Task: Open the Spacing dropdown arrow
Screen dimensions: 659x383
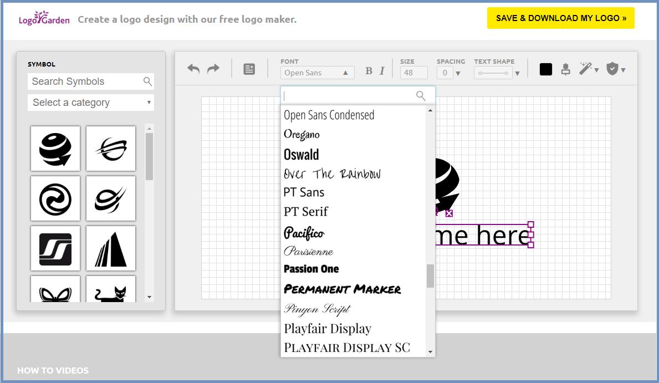Action: click(458, 73)
